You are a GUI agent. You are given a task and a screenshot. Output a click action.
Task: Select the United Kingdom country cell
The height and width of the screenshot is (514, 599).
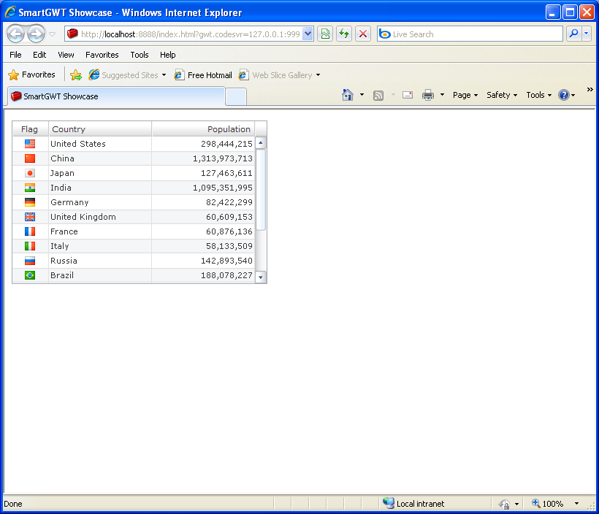coord(100,217)
